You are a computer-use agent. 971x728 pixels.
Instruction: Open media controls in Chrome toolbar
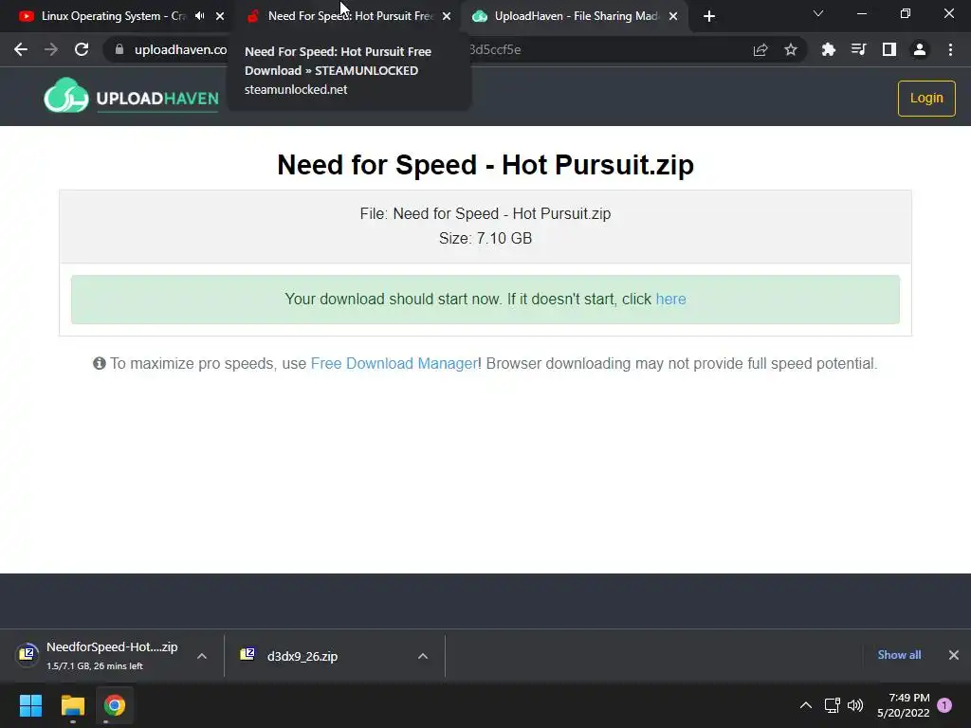859,49
